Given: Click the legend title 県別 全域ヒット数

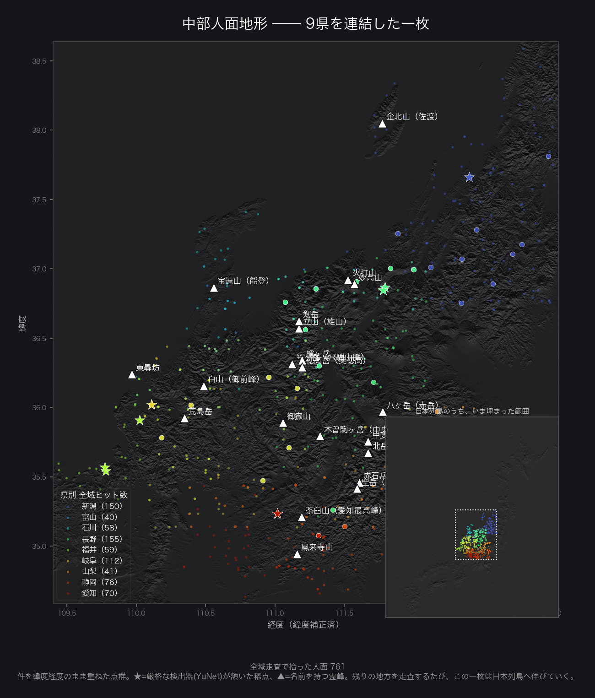Looking at the screenshot, I should click(94, 495).
